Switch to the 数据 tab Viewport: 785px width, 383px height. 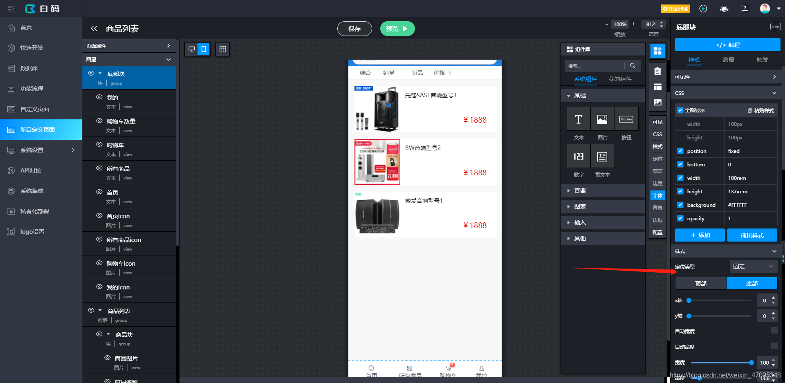click(728, 60)
